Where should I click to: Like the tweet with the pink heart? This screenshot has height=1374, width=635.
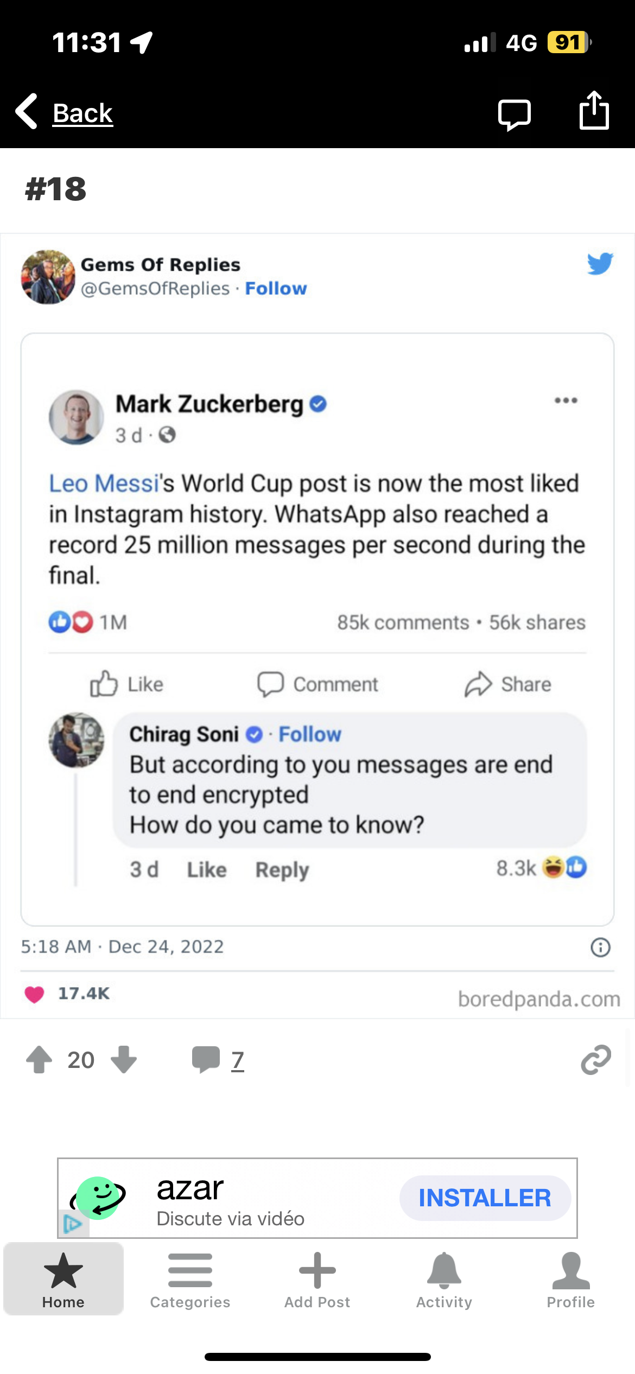(35, 994)
